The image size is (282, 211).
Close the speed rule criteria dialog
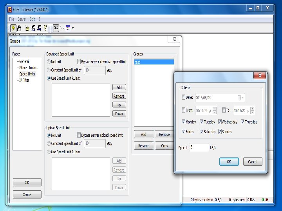point(260,75)
